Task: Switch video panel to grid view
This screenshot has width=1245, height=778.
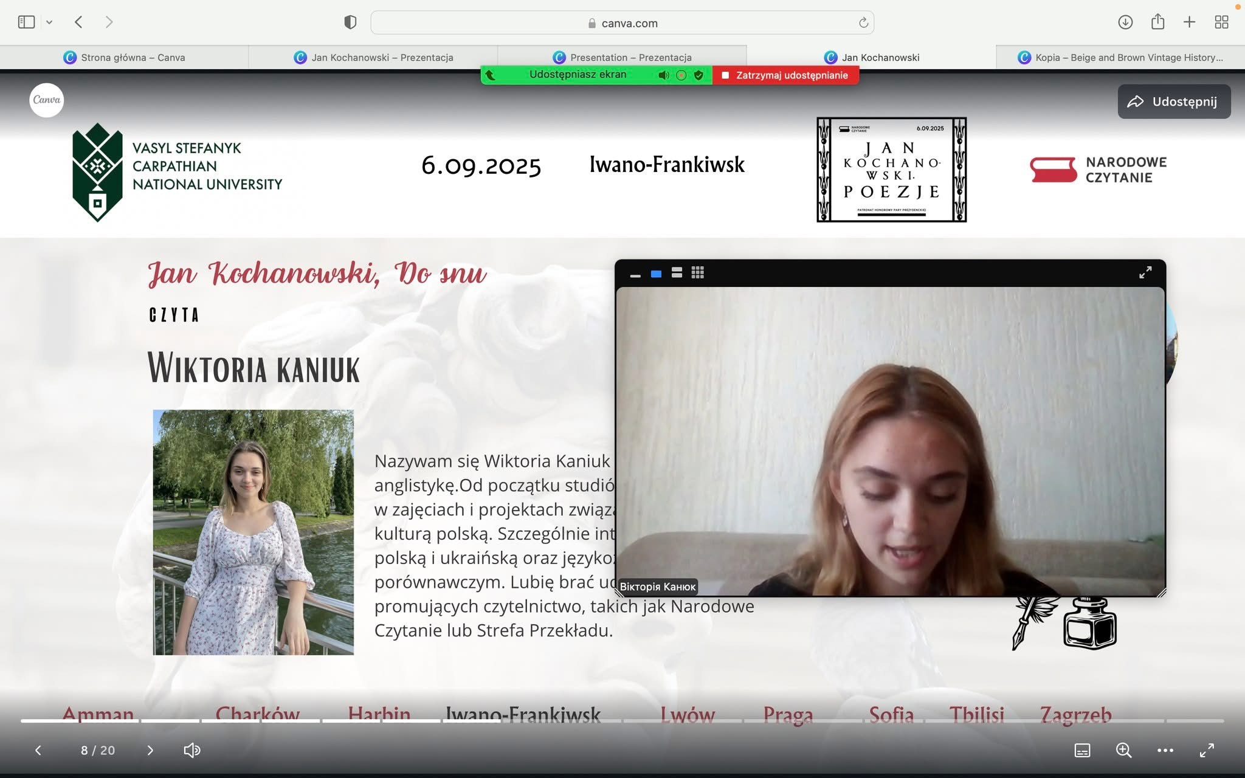Action: [x=697, y=273]
